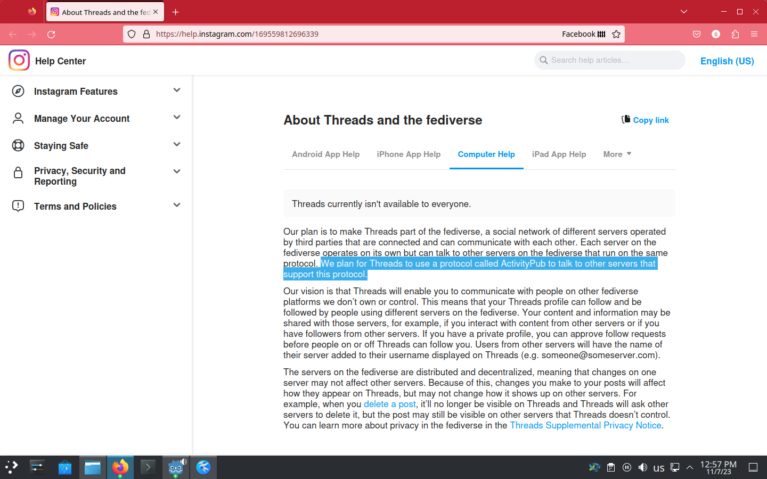The height and width of the screenshot is (479, 767).
Task: Open the Pocket save icon
Action: (697, 34)
